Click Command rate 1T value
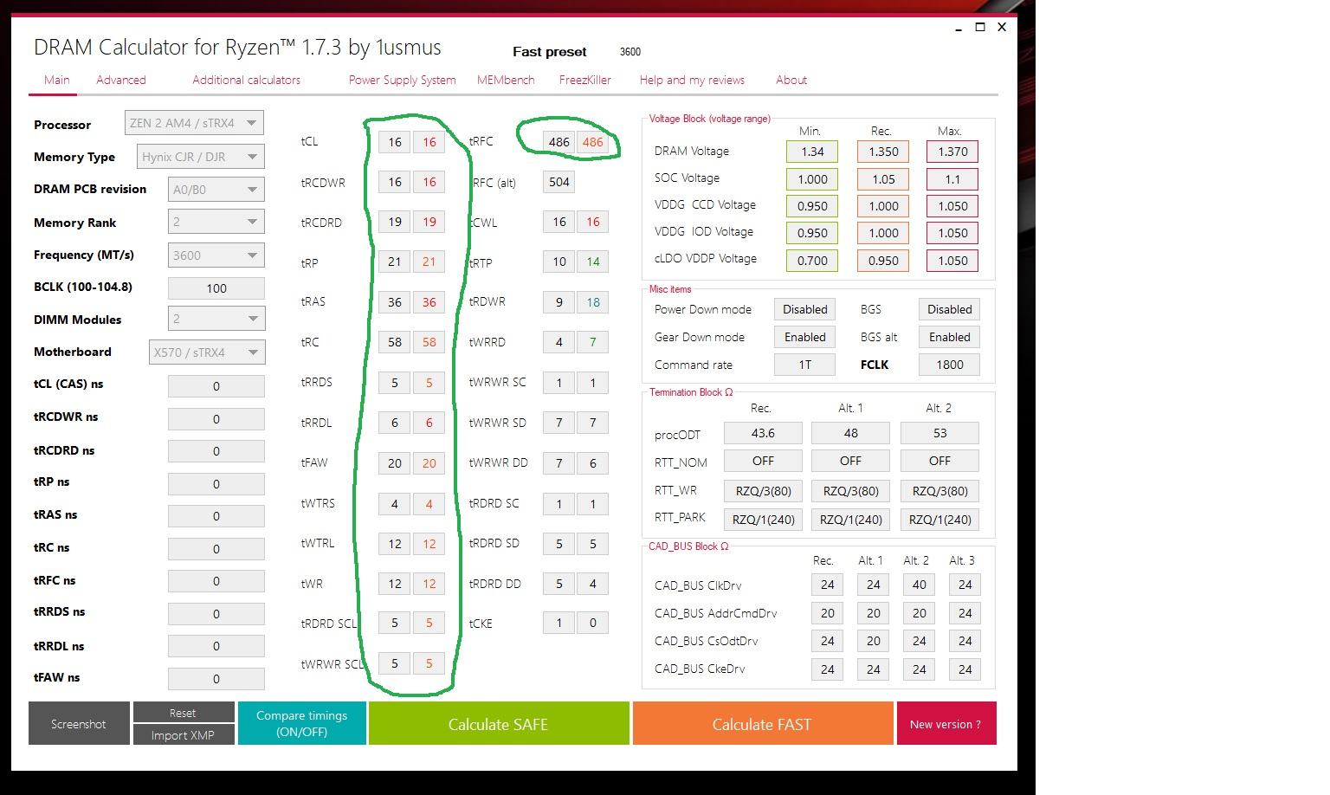Image resolution: width=1330 pixels, height=795 pixels. click(805, 365)
